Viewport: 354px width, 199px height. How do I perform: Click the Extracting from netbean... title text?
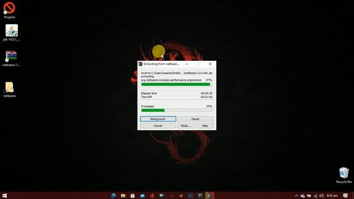tap(162, 64)
